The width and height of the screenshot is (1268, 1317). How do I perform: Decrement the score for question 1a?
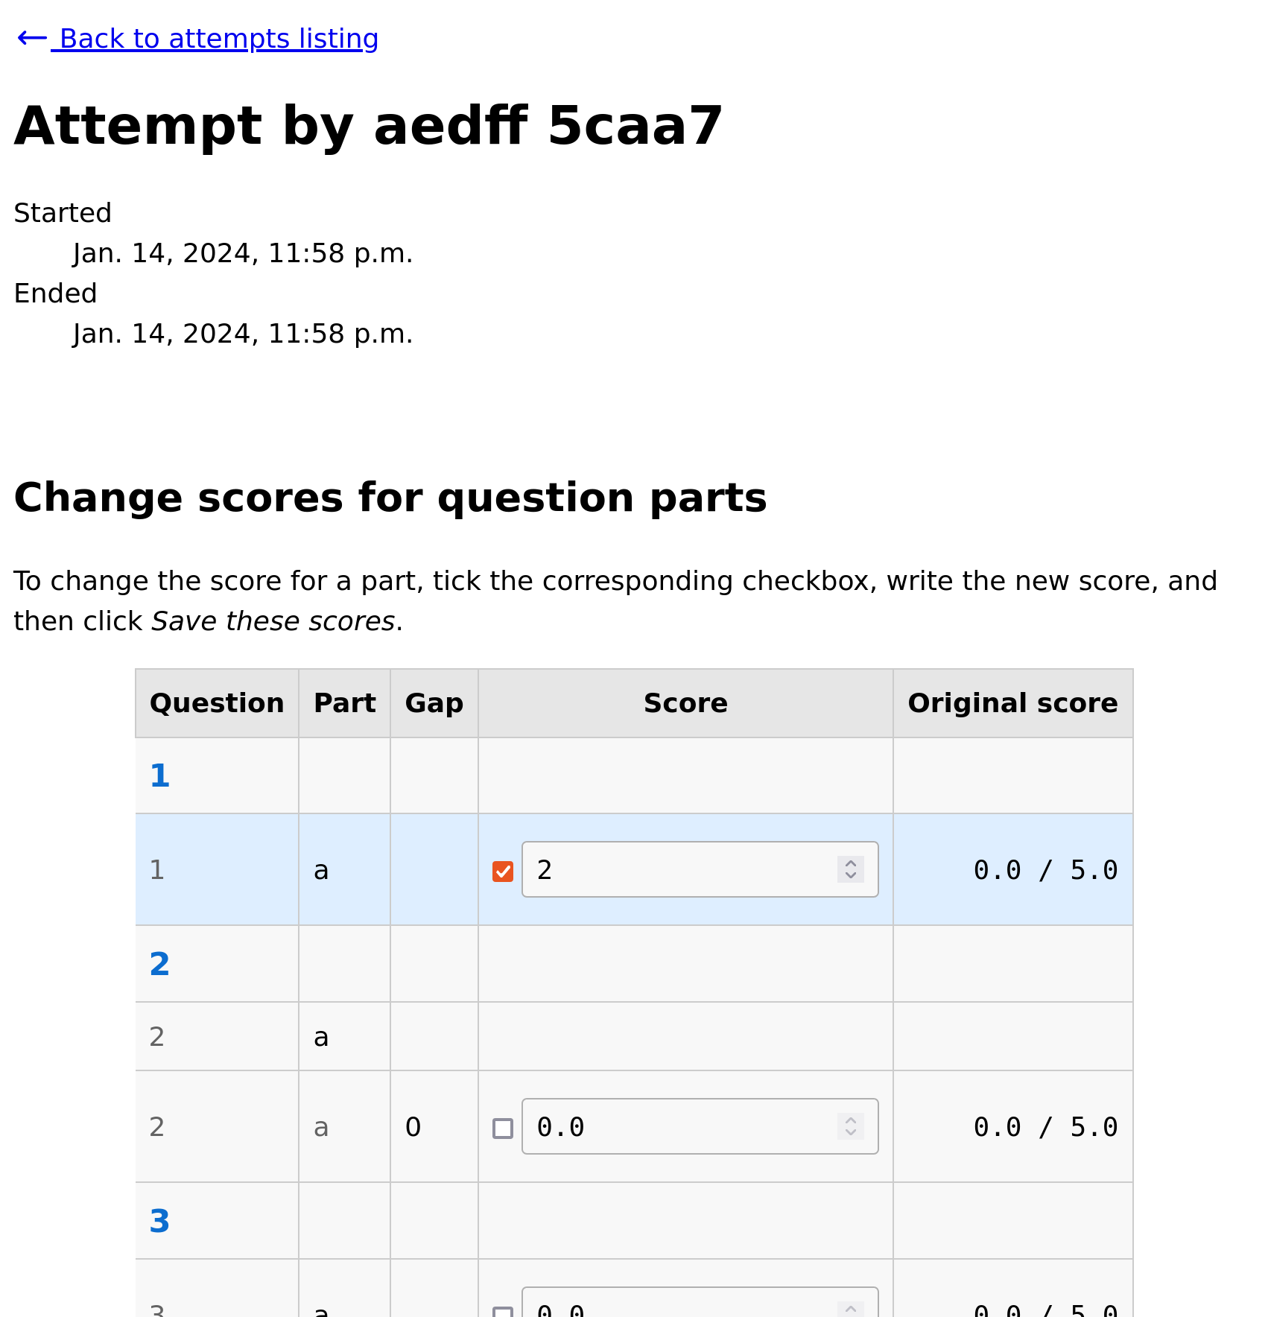coord(850,877)
